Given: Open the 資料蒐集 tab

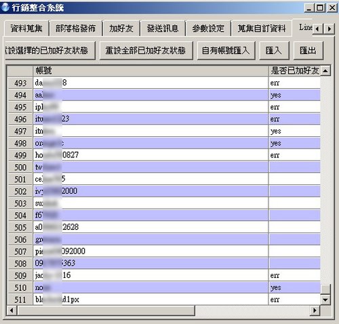Looking at the screenshot, I should point(26,28).
